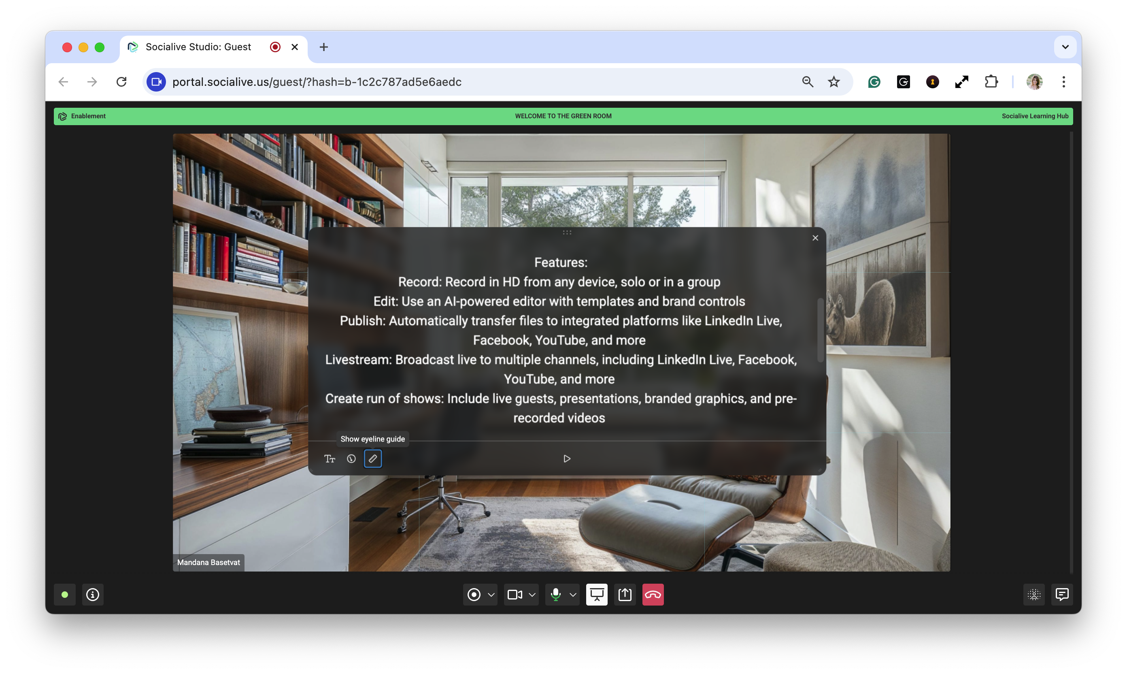The height and width of the screenshot is (674, 1127).
Task: Click the teleprompter presentation icon
Action: click(x=596, y=595)
